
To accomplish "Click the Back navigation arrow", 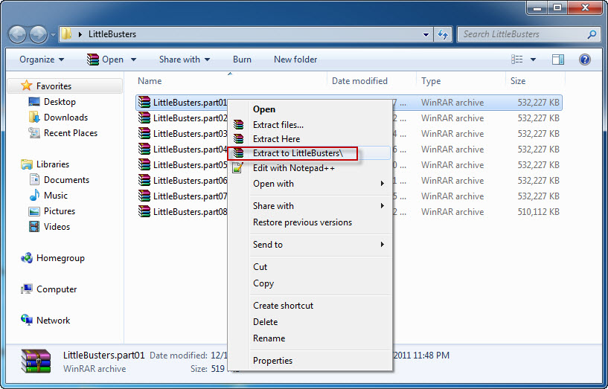I will (17, 34).
